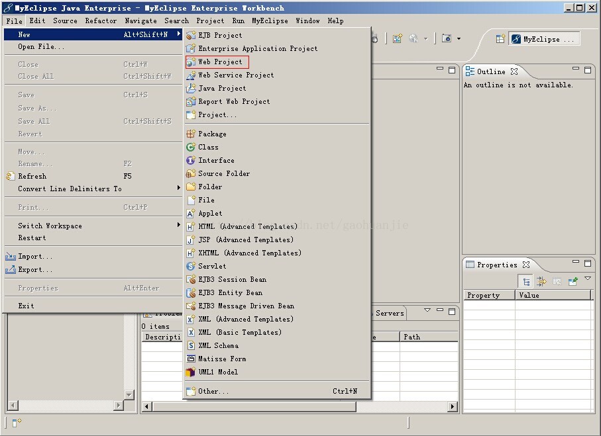Select the MyEclipse perspective button
Image resolution: width=601 pixels, height=436 pixels.
click(x=544, y=39)
